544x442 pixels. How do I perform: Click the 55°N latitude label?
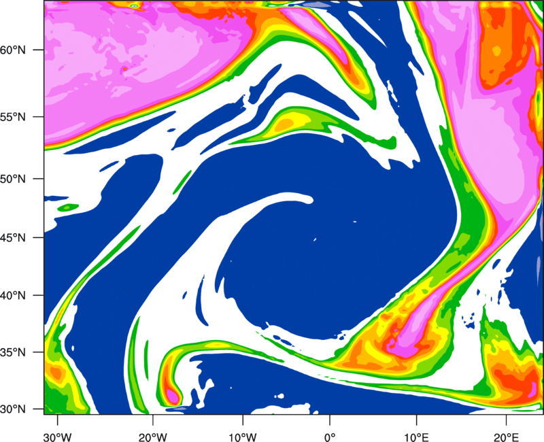(x=13, y=117)
